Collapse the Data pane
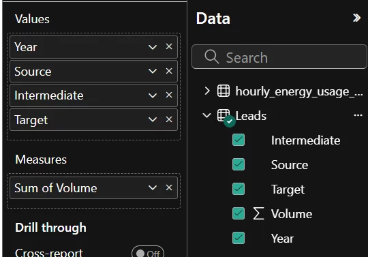 coord(356,18)
